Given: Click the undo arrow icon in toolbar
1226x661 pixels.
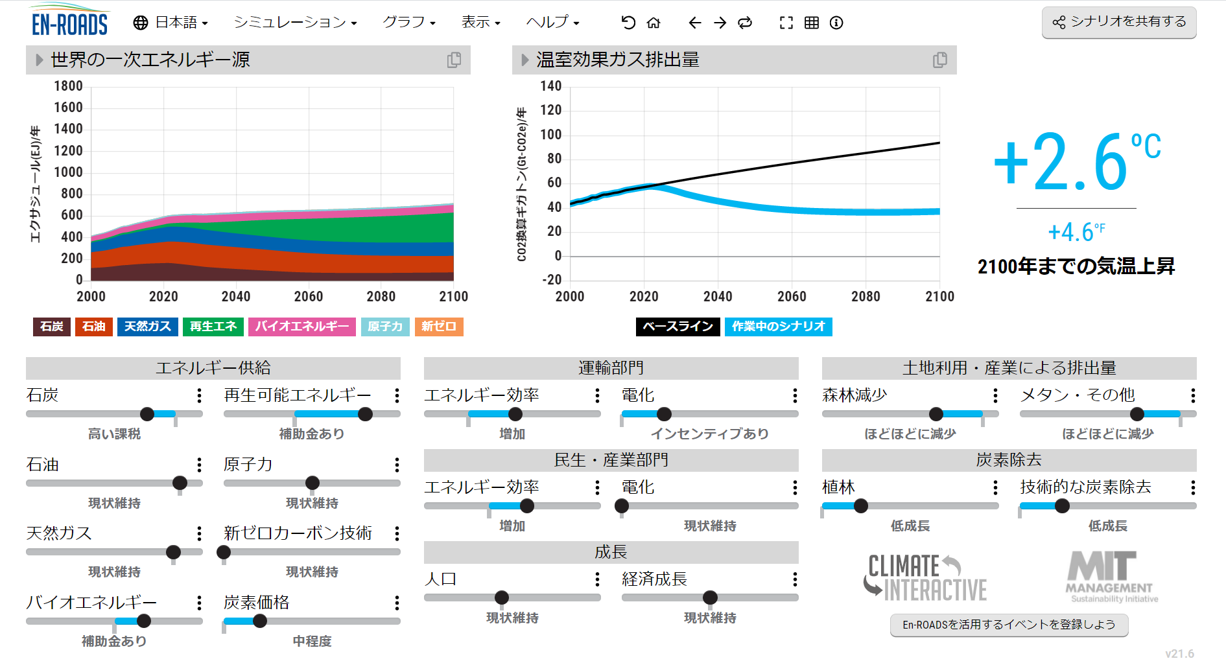Looking at the screenshot, I should point(628,23).
